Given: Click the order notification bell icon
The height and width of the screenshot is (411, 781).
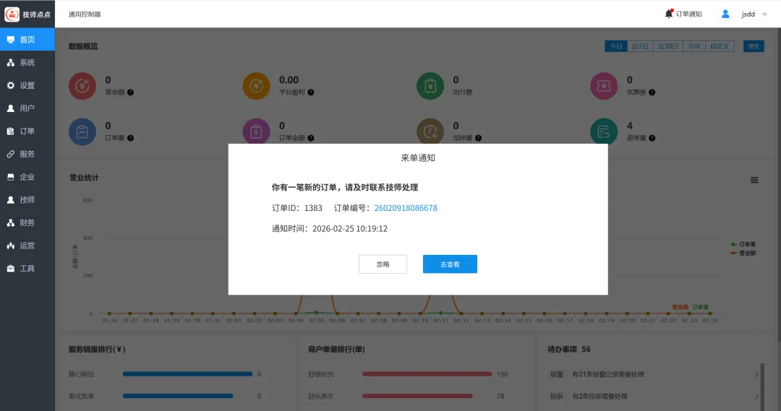Looking at the screenshot, I should [x=669, y=14].
